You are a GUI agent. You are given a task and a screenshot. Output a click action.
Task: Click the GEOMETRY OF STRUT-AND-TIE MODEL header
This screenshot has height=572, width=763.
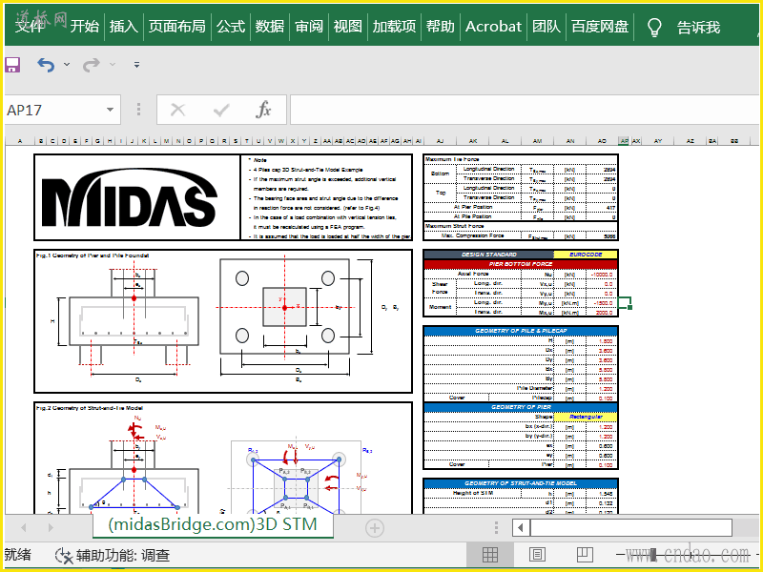tap(521, 483)
